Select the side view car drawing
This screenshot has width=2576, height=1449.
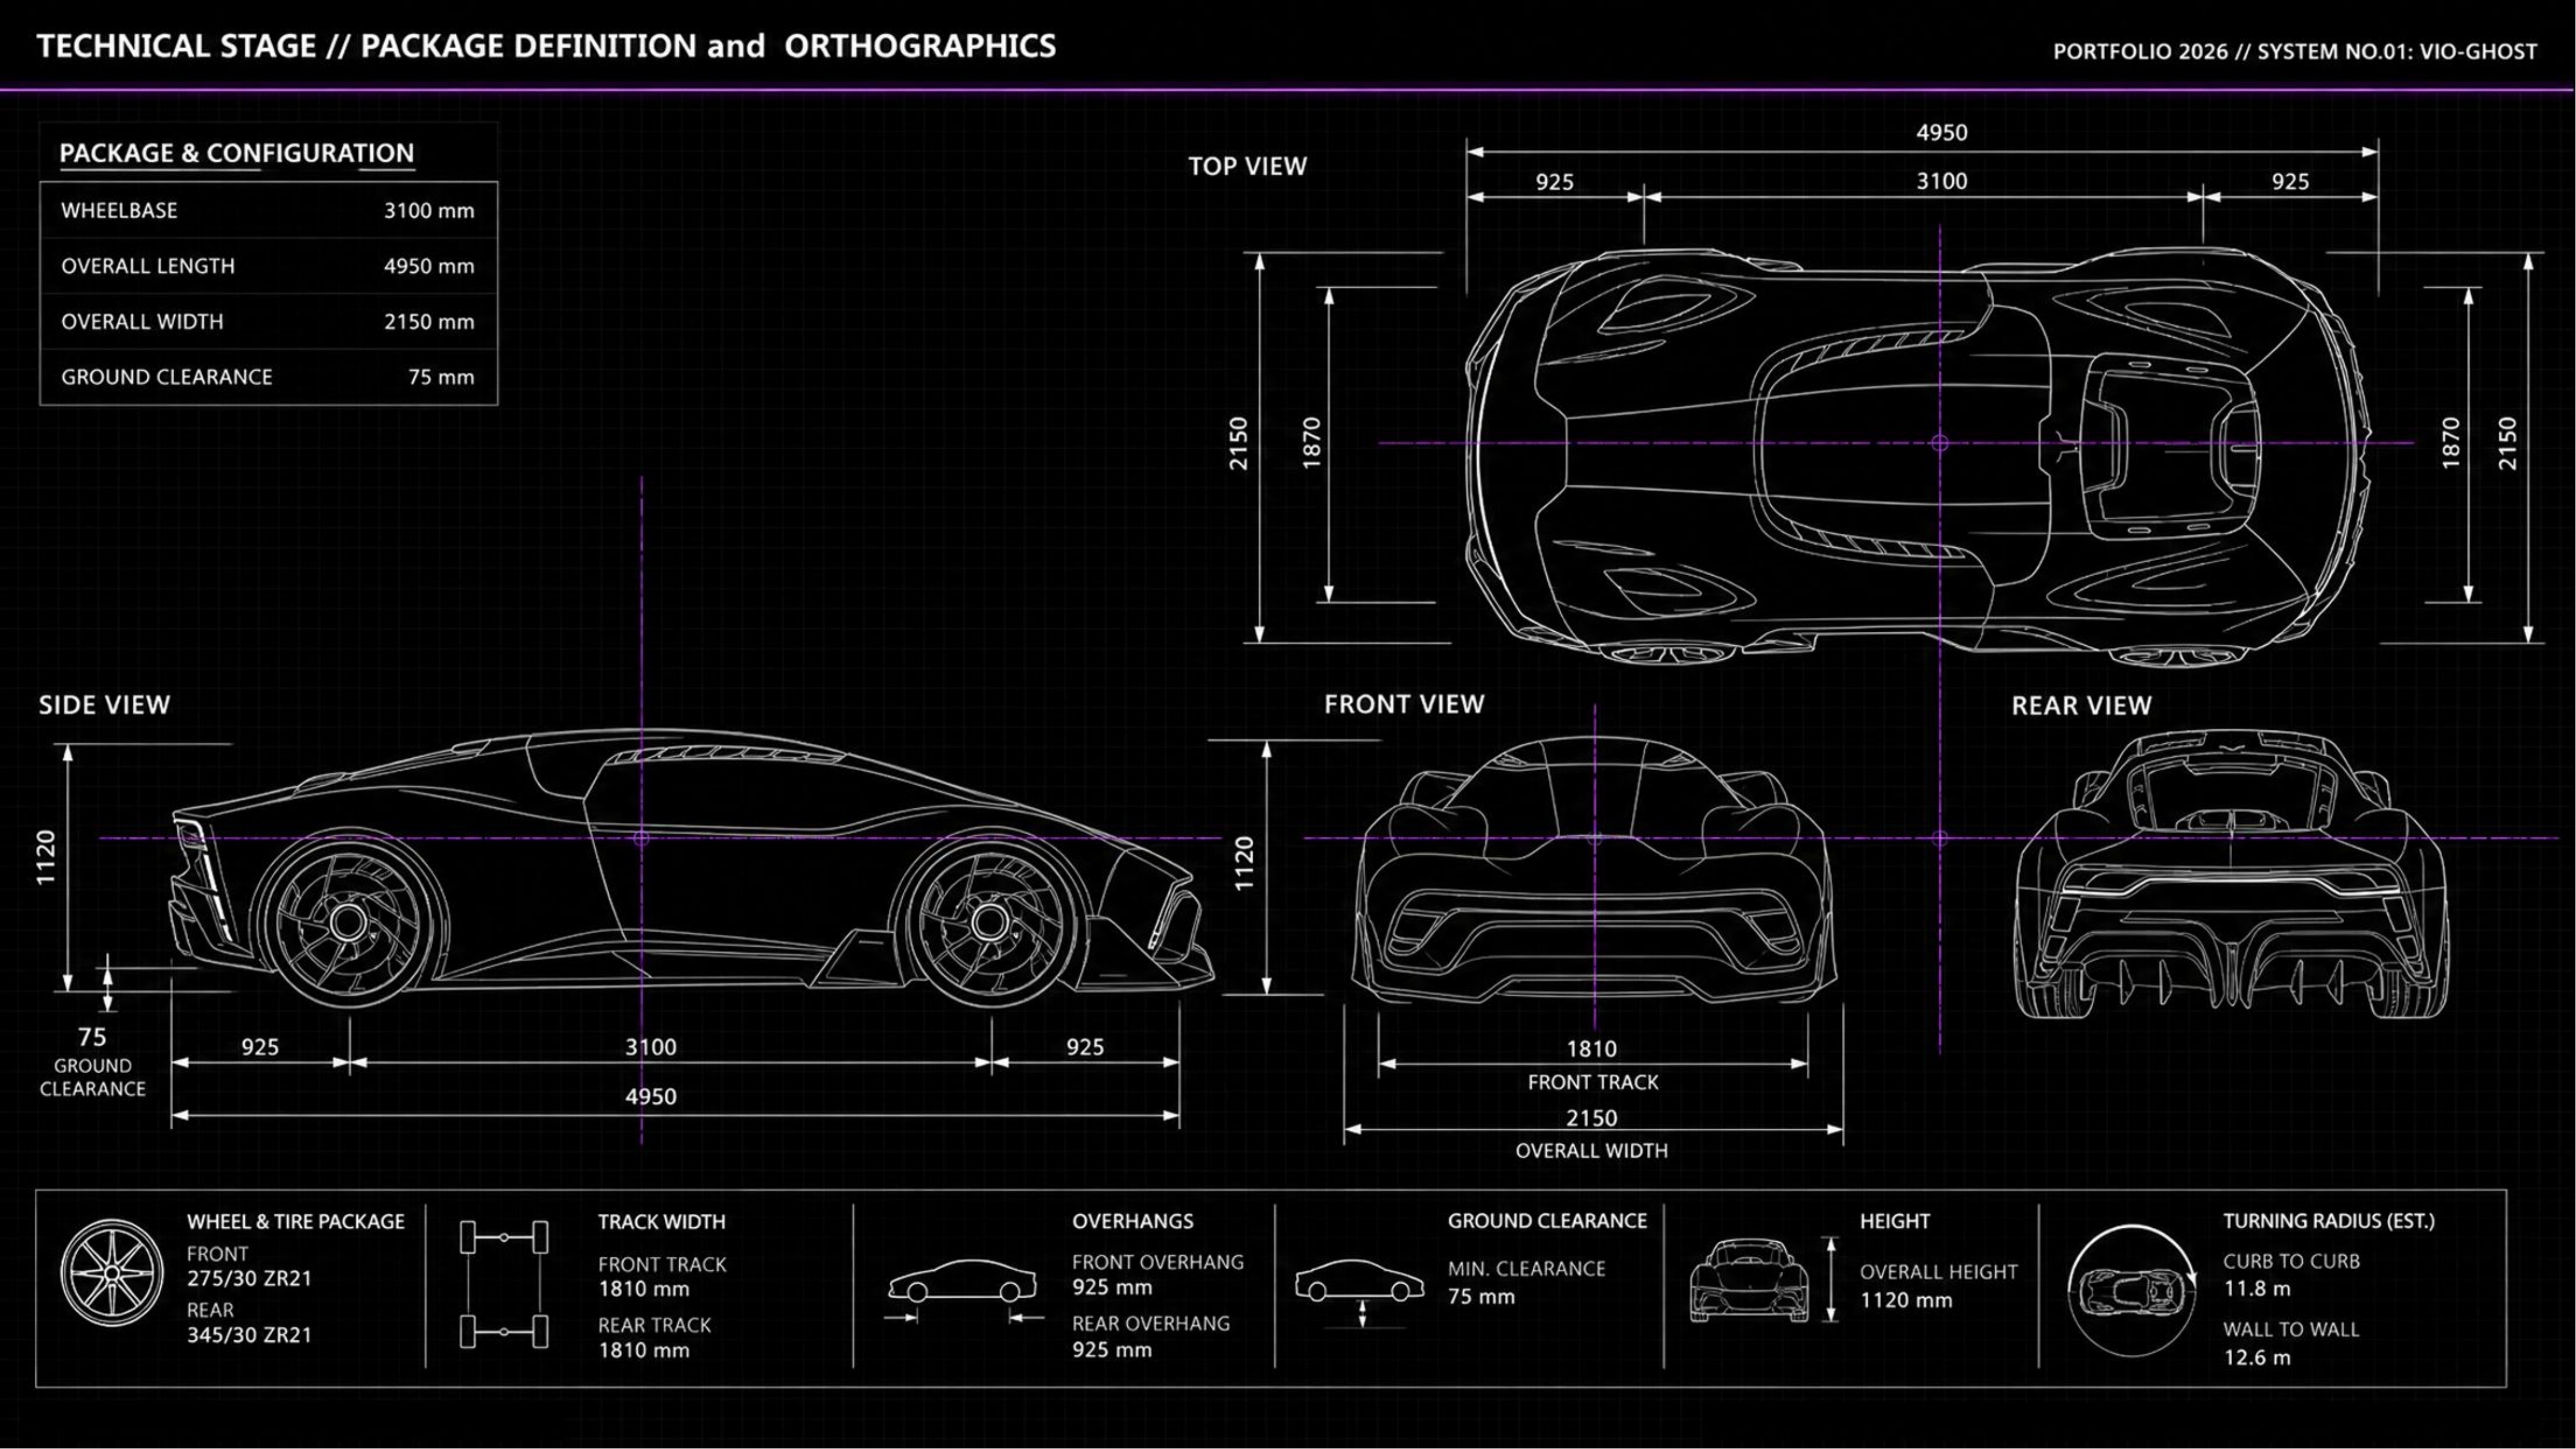pyautogui.click(x=692, y=868)
